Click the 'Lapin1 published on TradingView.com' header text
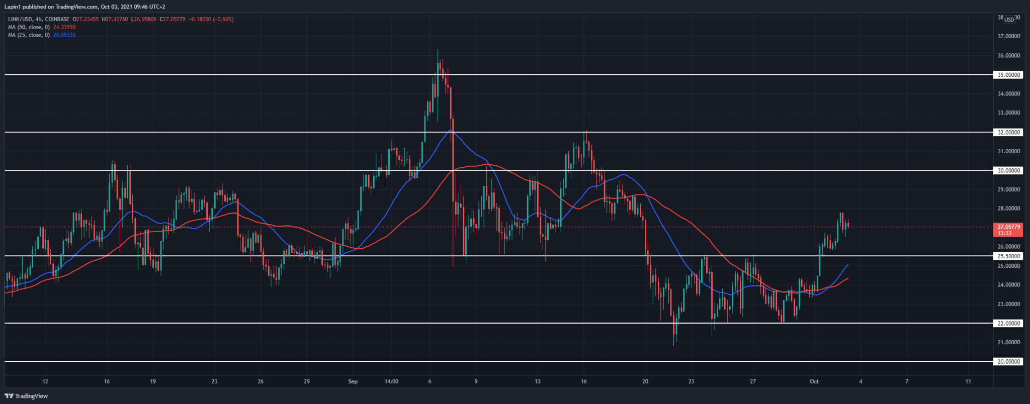This screenshot has width=1030, height=404. coord(51,7)
